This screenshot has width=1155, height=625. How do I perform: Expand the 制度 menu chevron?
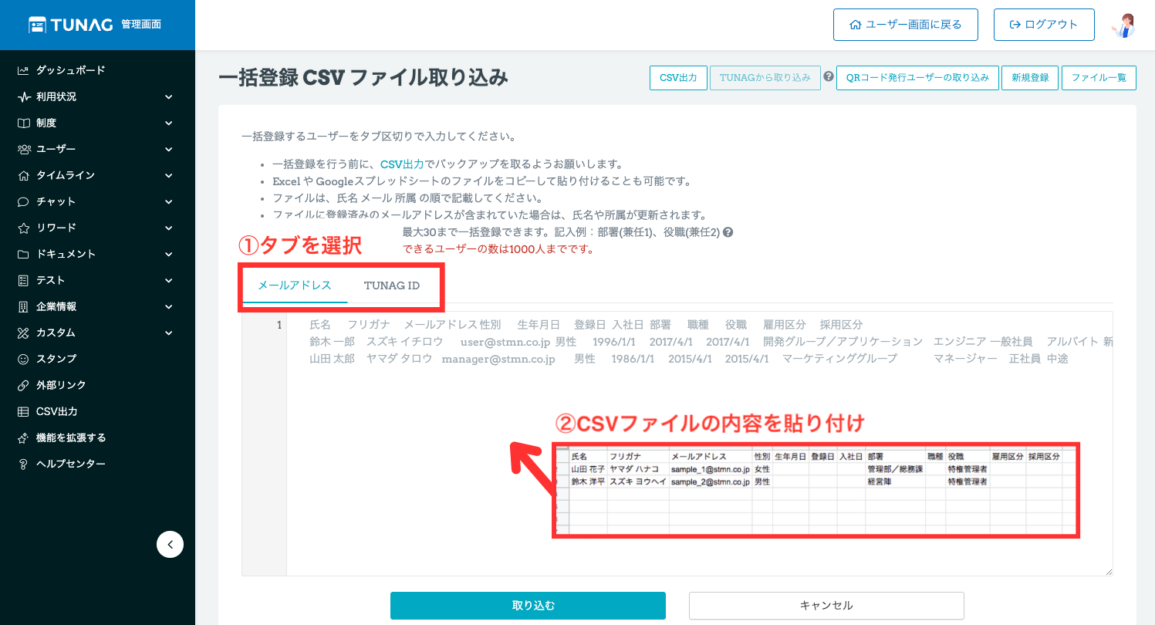(x=169, y=123)
